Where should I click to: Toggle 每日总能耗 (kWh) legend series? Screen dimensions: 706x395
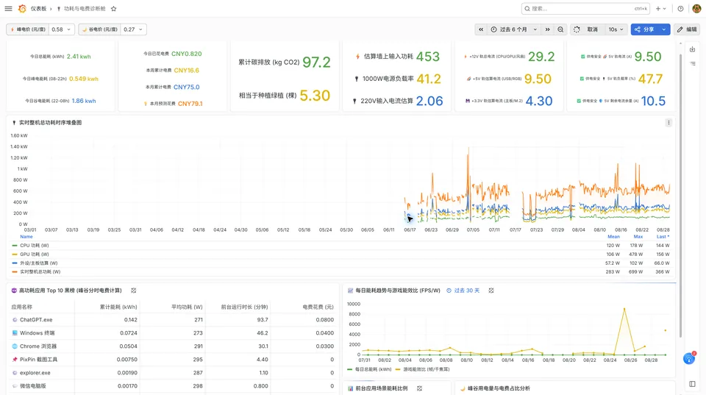pyautogui.click(x=373, y=369)
